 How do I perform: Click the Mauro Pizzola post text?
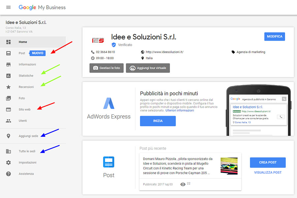click(x=178, y=166)
